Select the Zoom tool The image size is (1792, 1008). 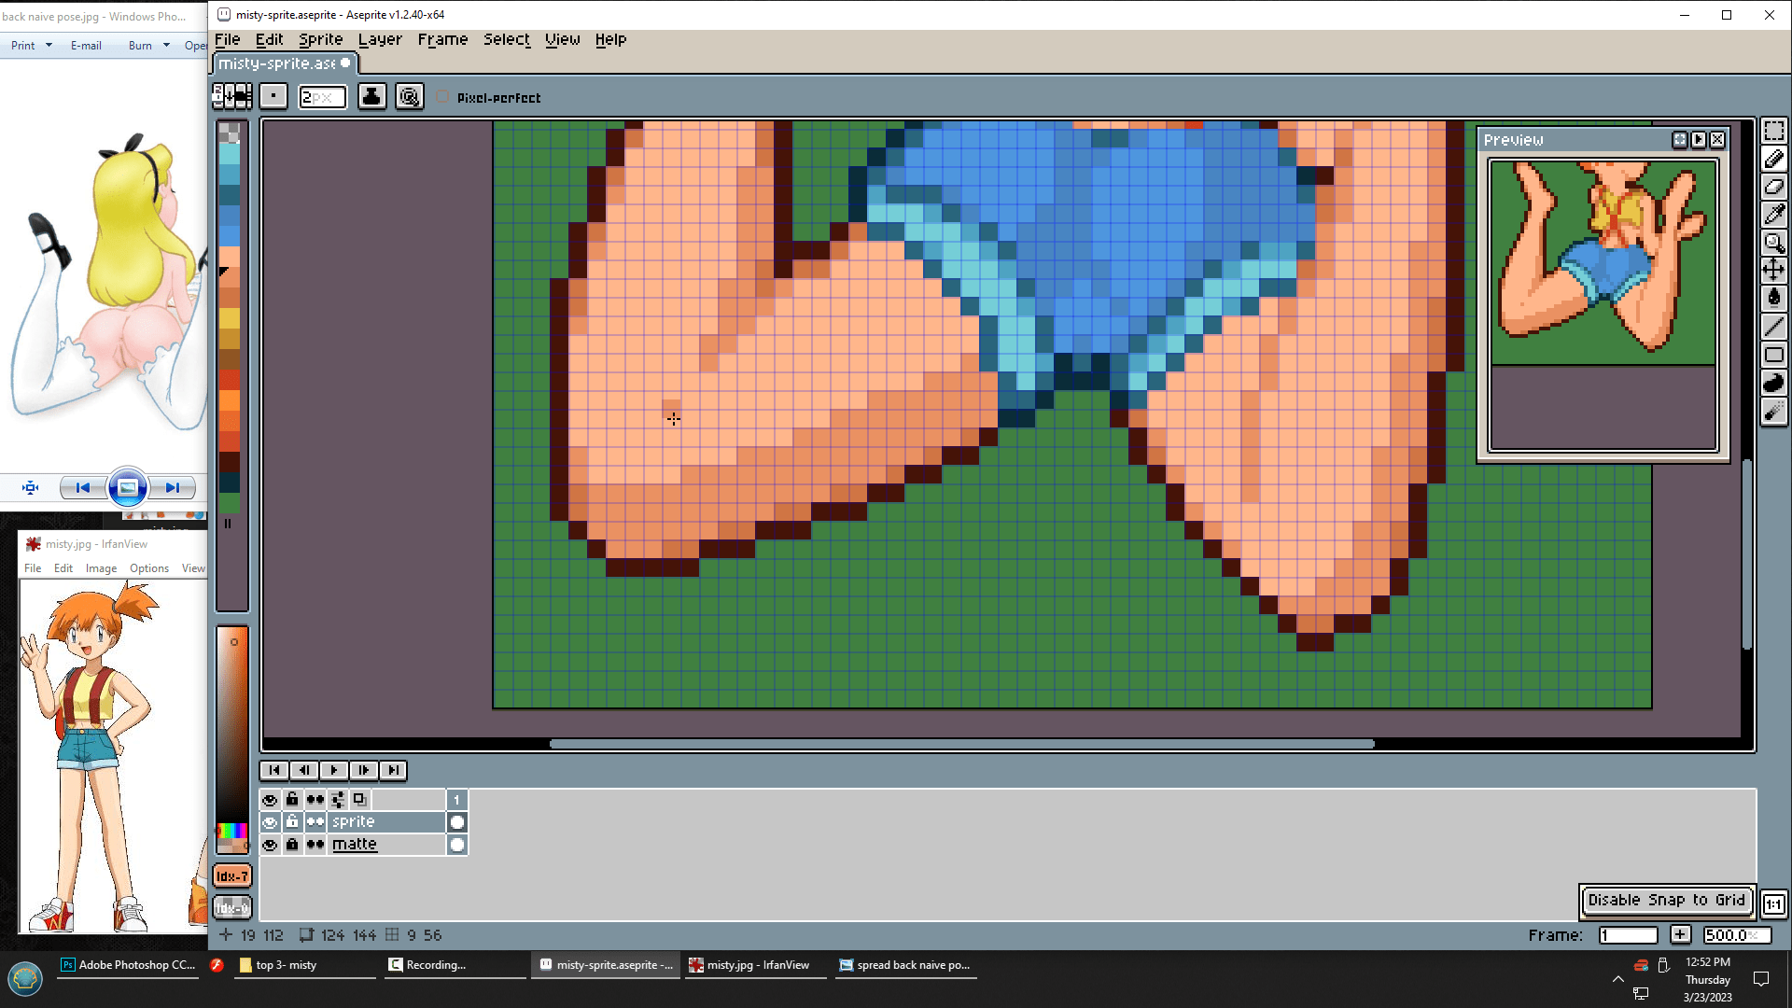coord(1773,243)
